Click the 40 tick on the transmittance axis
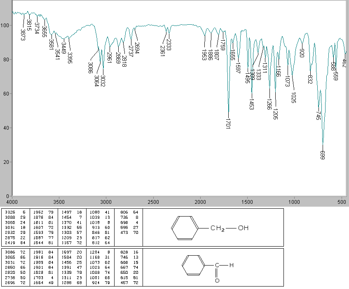Screen dimensions: 349x289 click(x=6, y=128)
